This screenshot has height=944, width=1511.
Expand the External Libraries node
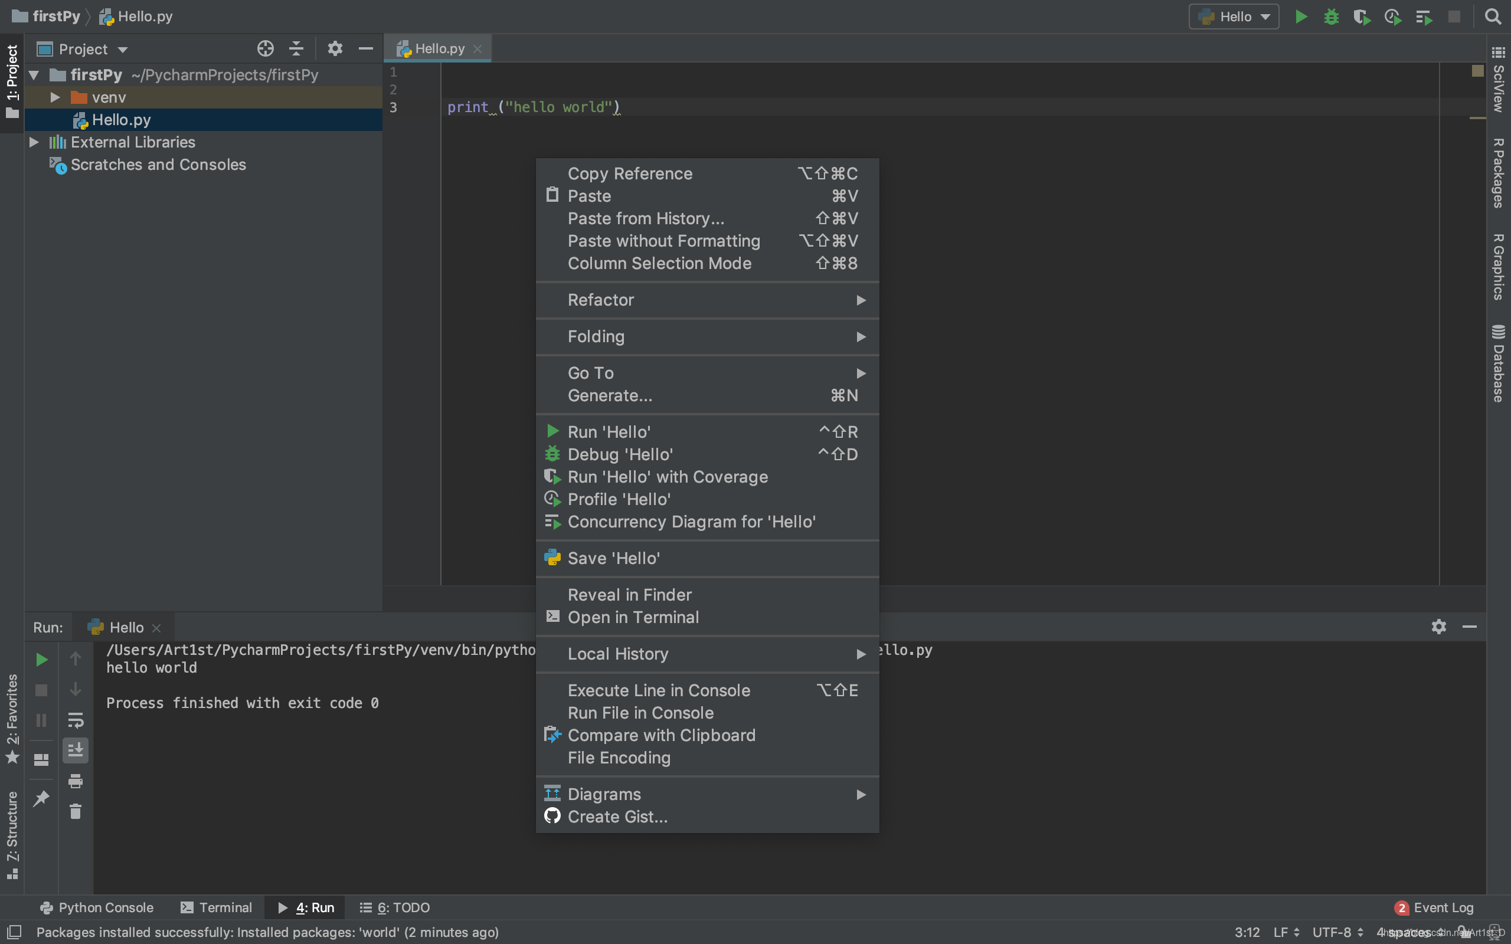pos(34,142)
